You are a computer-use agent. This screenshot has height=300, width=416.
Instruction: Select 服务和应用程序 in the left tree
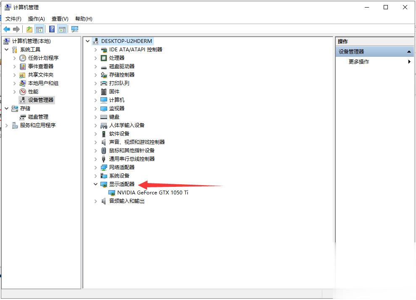click(x=38, y=125)
